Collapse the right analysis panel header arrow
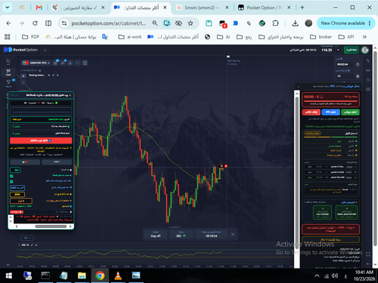 (299, 87)
